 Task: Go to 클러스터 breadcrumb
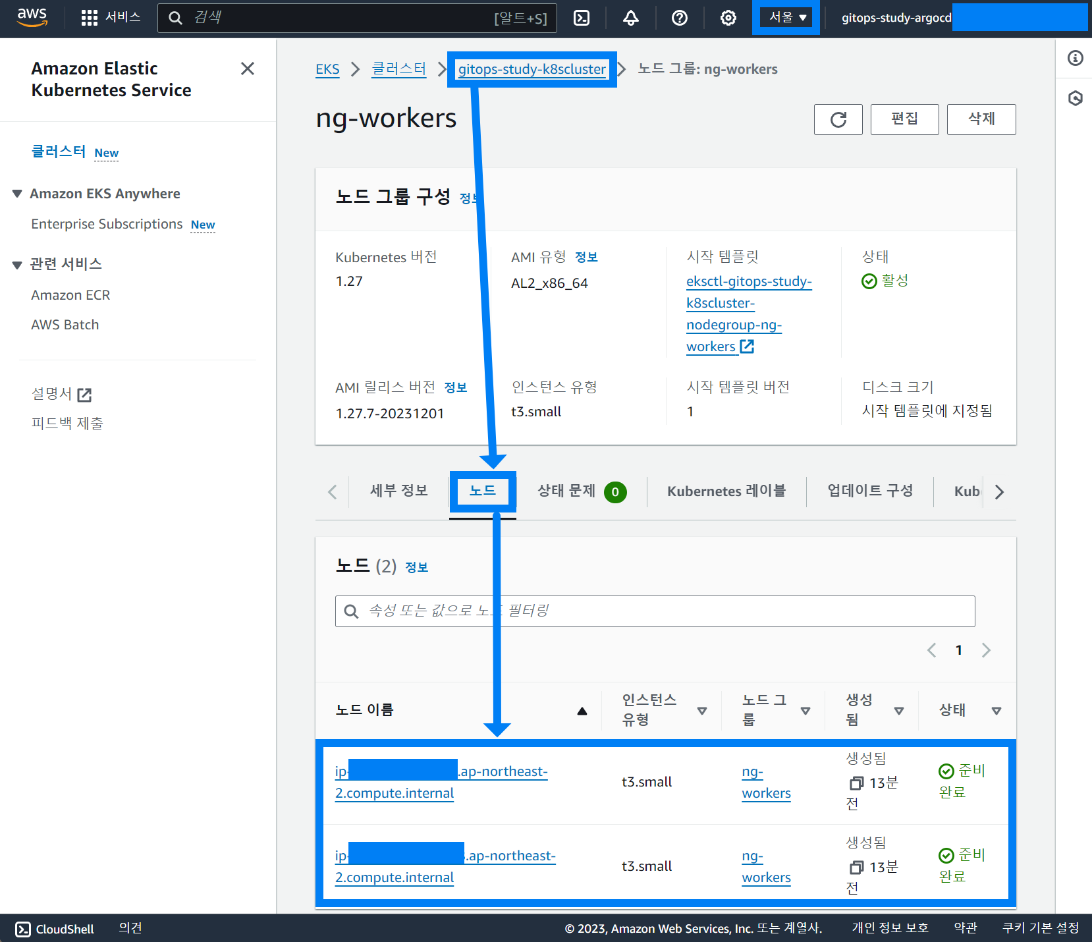[399, 69]
